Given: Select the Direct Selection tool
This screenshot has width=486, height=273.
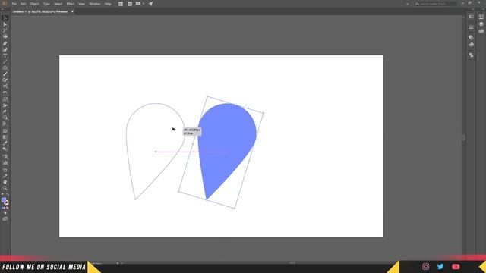Looking at the screenshot, I should 5,24.
